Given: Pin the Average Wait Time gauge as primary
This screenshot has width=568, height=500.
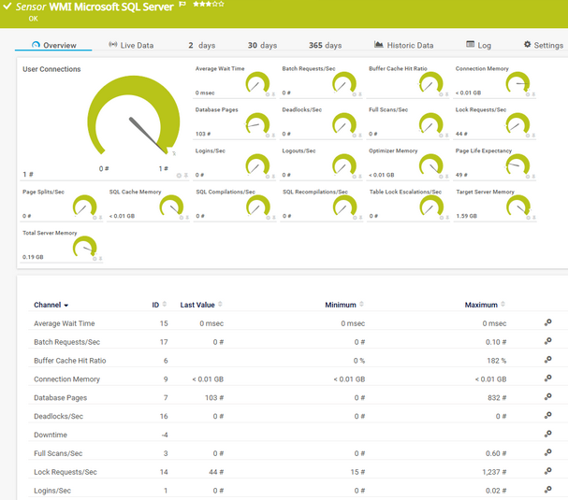Looking at the screenshot, I should point(273,94).
